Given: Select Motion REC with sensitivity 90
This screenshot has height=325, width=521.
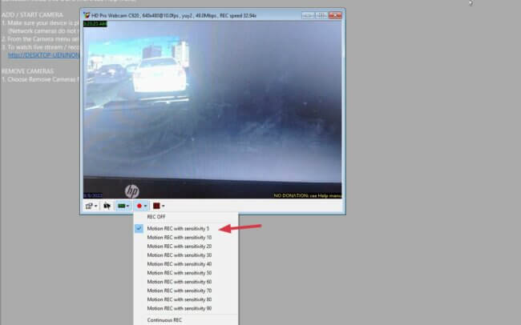Looking at the screenshot, I should (x=186, y=308).
